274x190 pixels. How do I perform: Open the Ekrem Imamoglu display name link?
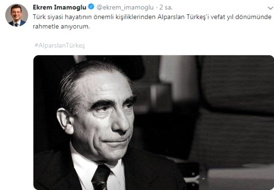pos(60,7)
